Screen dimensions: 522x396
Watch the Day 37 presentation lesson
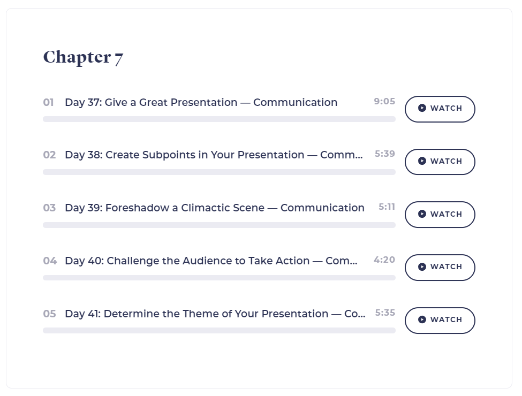click(x=440, y=109)
